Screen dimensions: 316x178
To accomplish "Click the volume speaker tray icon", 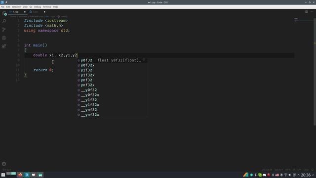I will pyautogui.click(x=290, y=175).
